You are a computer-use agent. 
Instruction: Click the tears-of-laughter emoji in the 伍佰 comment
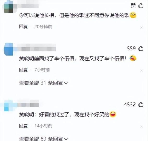[x=133, y=58]
